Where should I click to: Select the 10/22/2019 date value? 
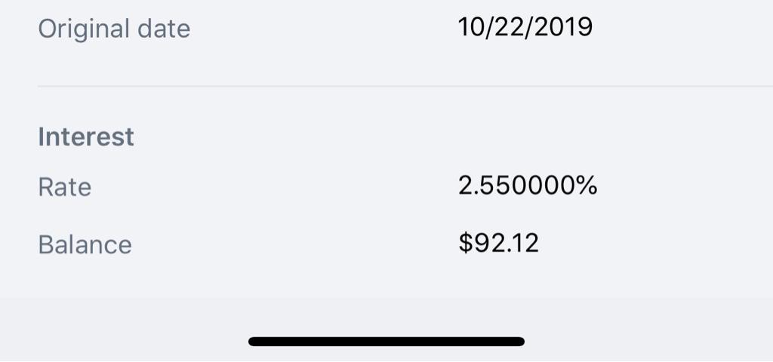pyautogui.click(x=525, y=27)
